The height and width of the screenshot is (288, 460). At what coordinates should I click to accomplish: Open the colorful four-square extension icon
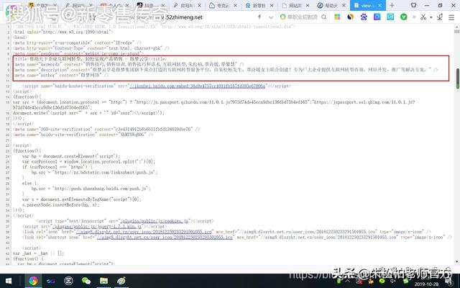click(x=337, y=17)
